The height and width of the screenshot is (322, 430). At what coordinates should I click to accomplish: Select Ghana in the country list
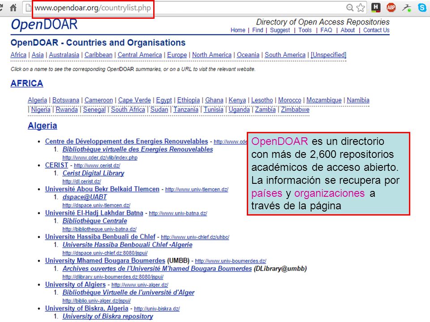(214, 100)
